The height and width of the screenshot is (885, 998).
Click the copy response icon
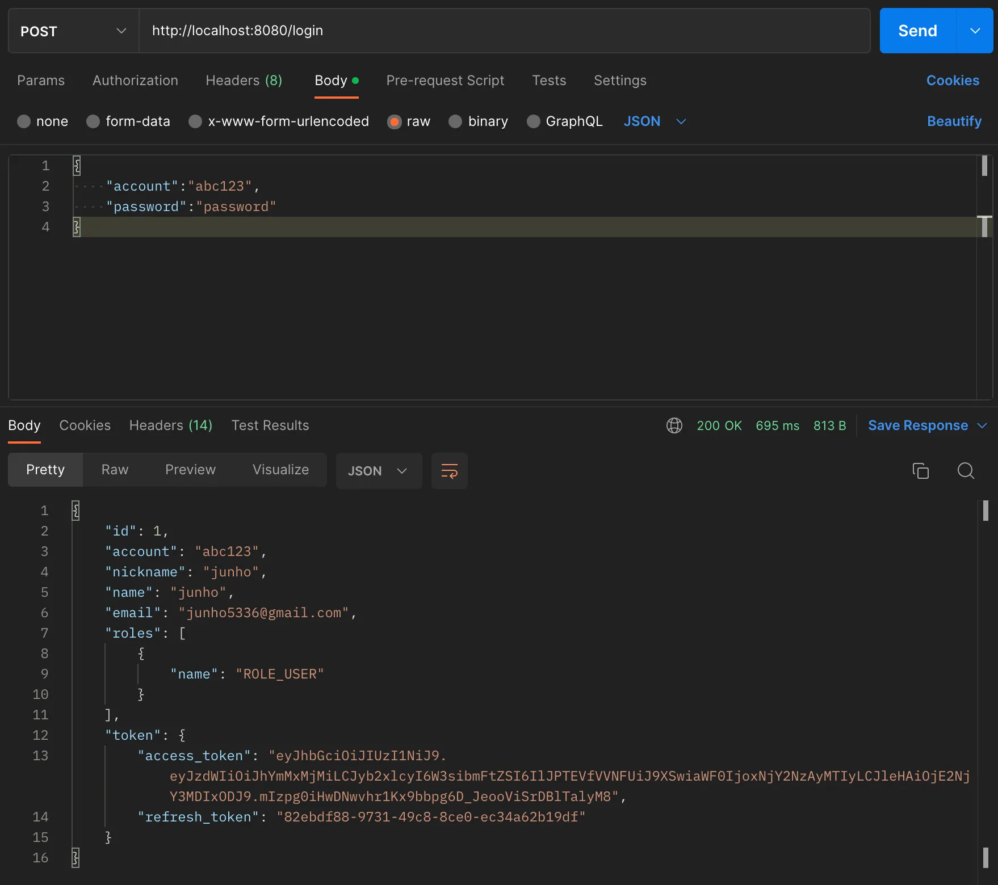pos(920,471)
